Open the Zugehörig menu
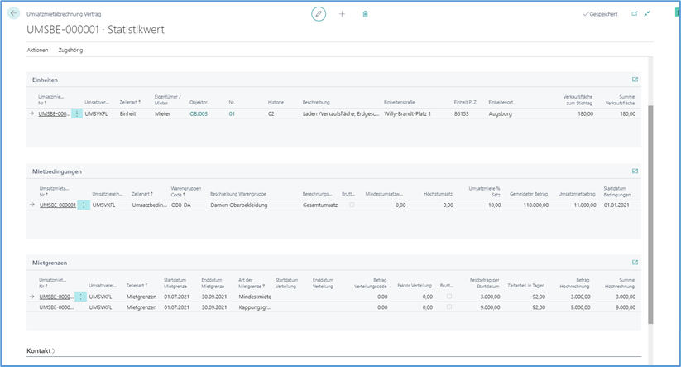Screen dimensions: 681x367 [70, 51]
